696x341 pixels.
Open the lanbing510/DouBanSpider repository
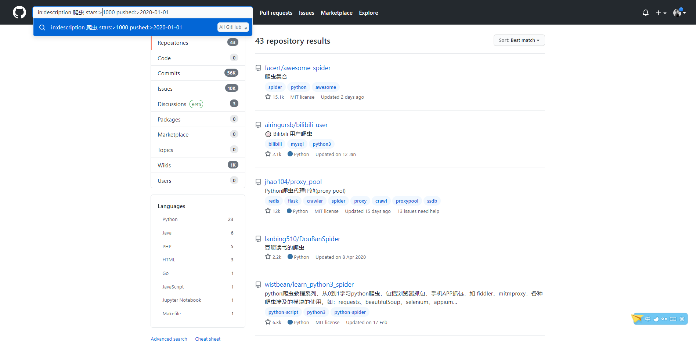[x=302, y=239]
